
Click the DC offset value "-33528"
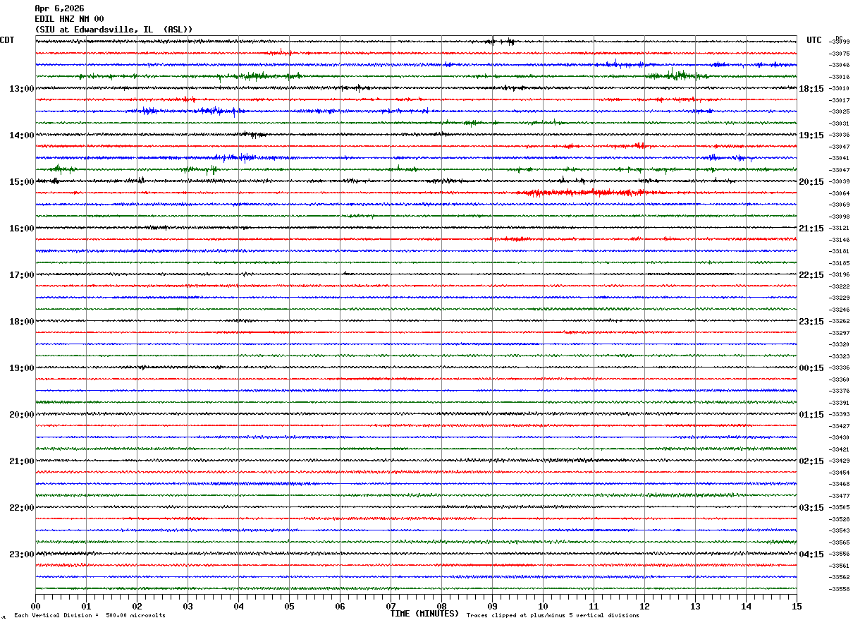click(840, 519)
